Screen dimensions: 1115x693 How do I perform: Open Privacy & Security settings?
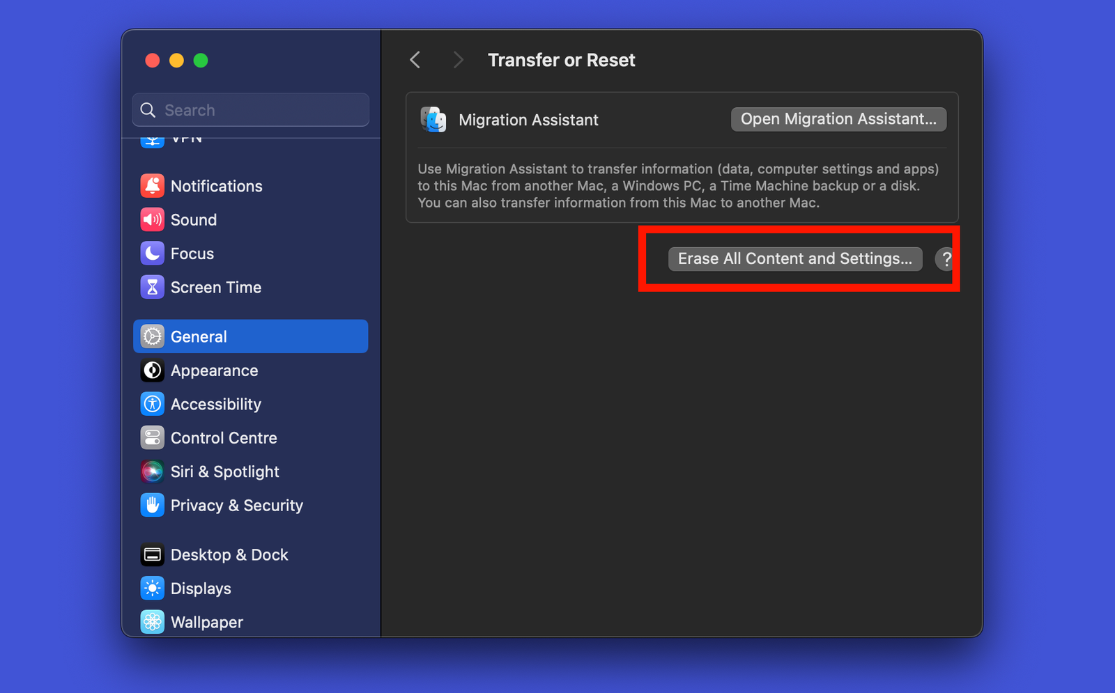tap(237, 506)
